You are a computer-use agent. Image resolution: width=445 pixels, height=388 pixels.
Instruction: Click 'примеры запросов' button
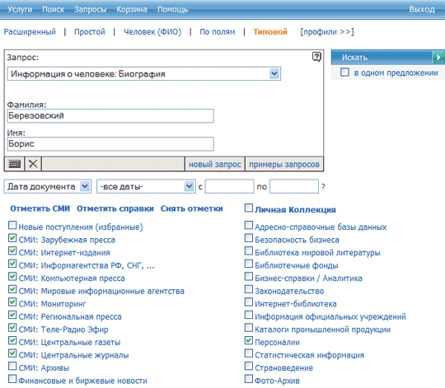(x=284, y=164)
